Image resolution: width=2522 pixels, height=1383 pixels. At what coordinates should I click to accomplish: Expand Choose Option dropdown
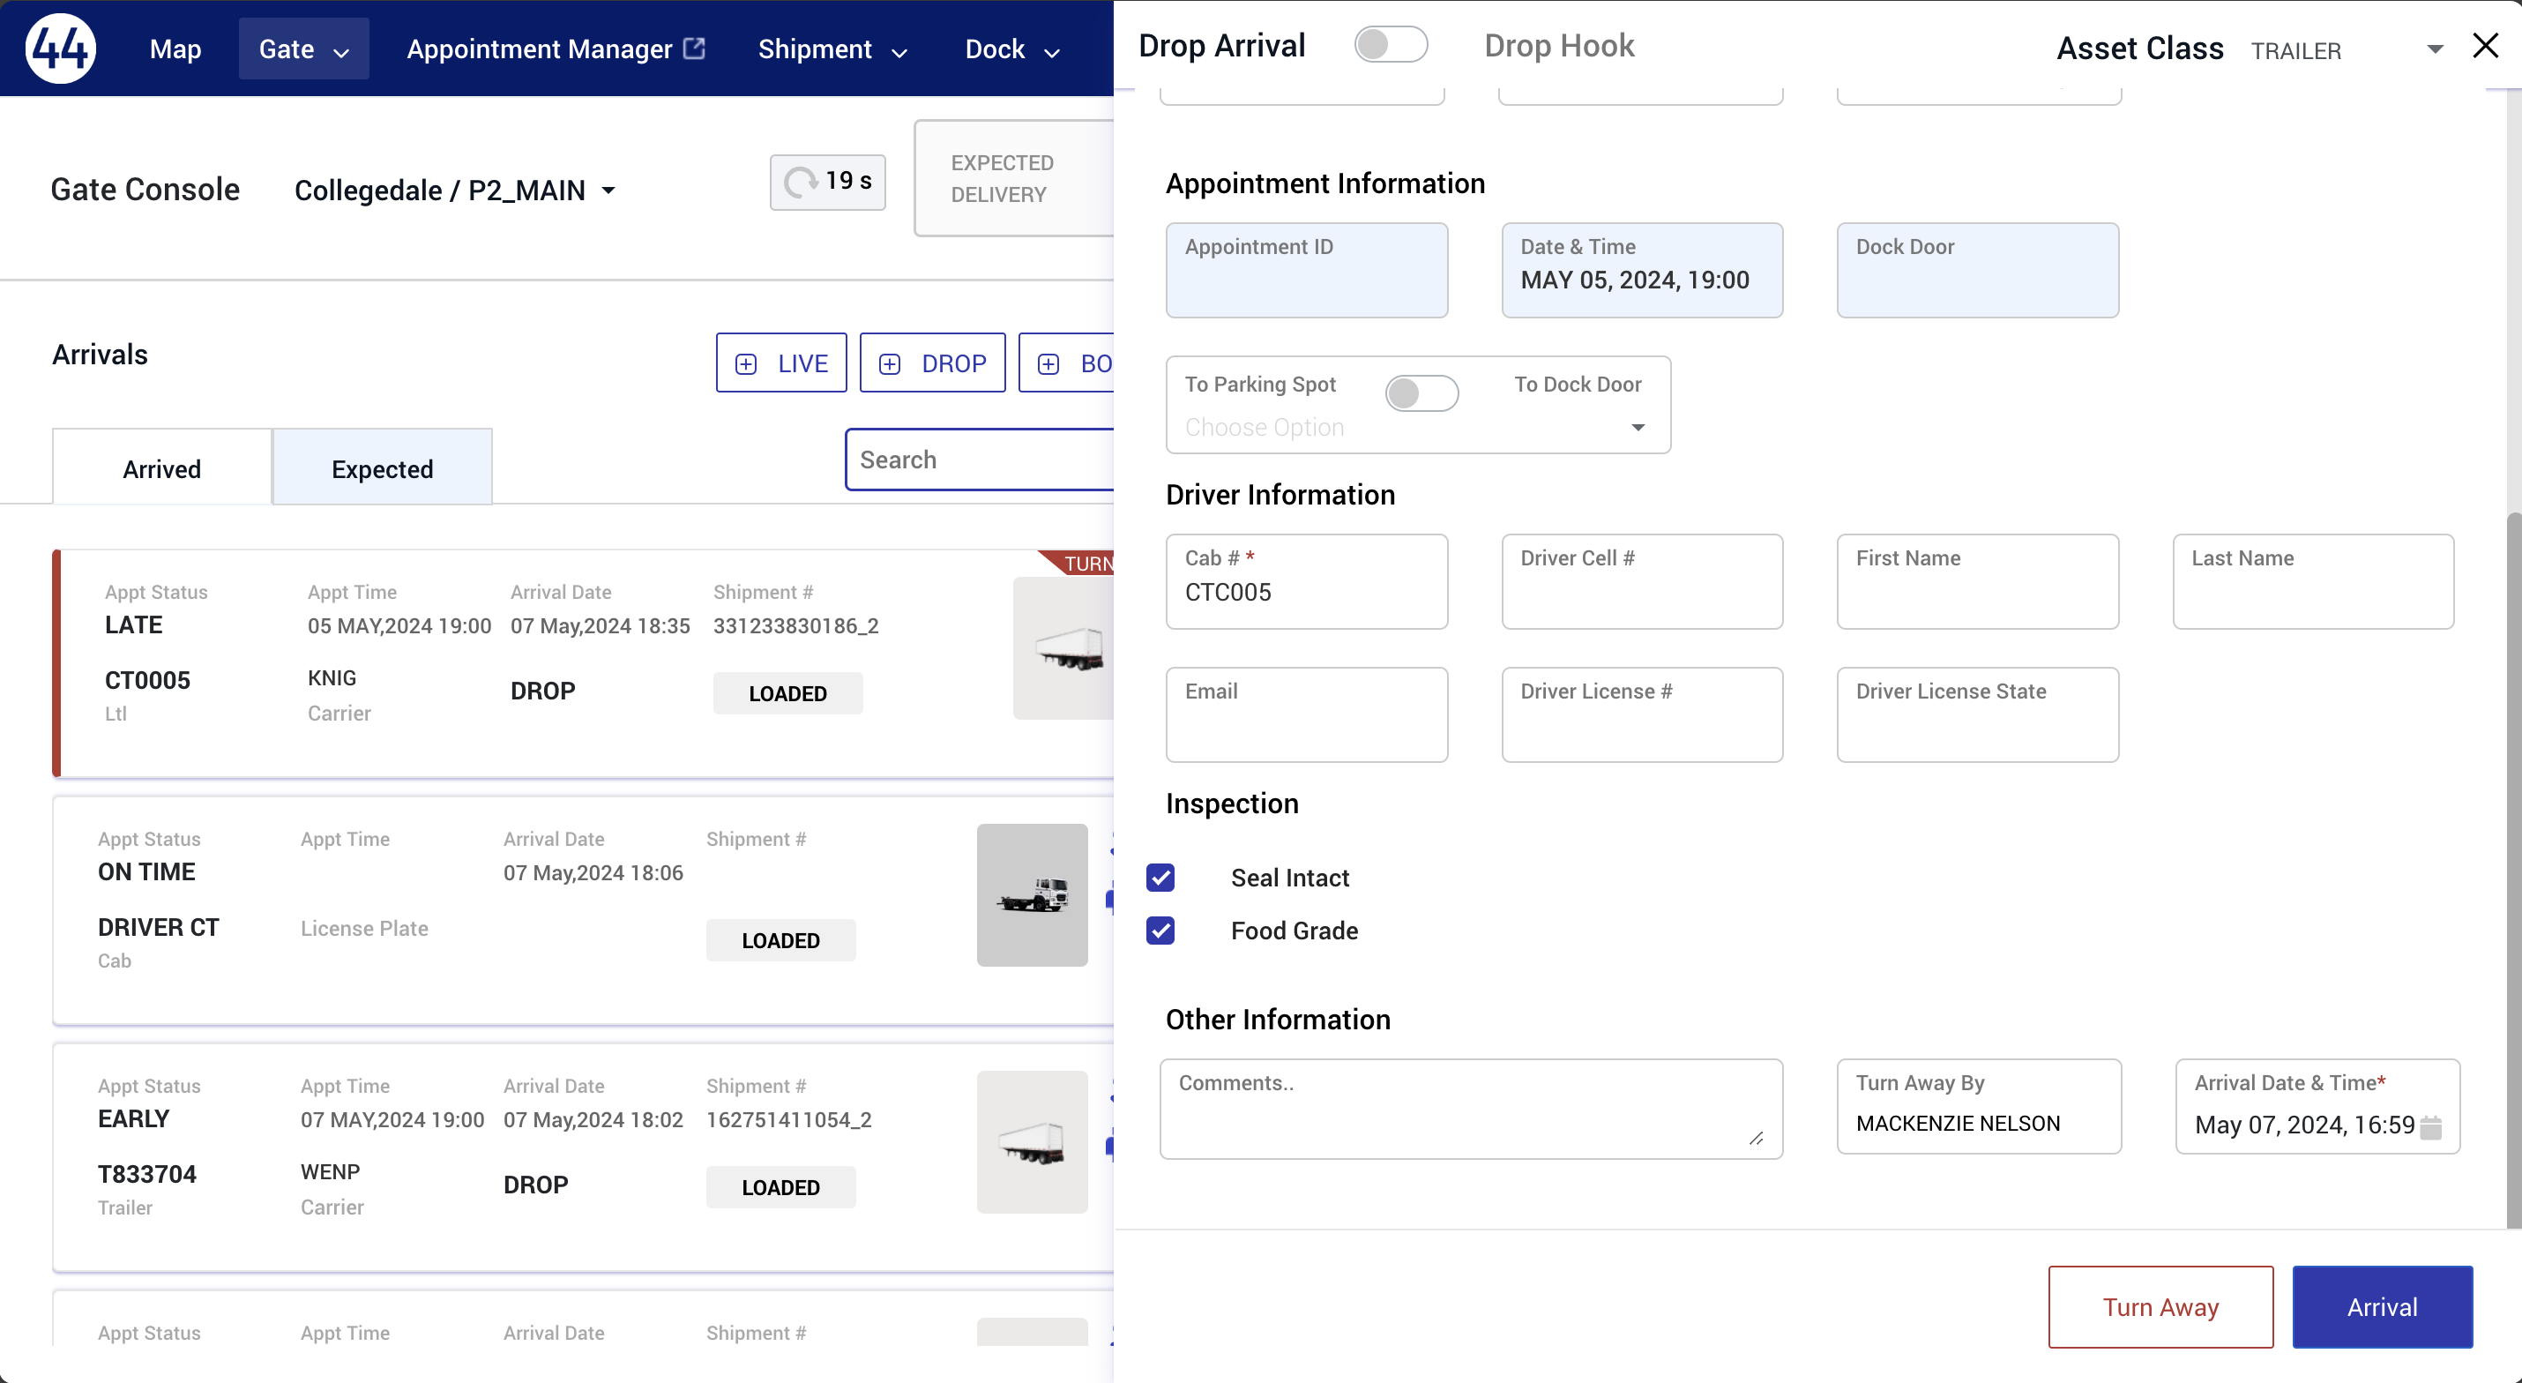point(1417,428)
